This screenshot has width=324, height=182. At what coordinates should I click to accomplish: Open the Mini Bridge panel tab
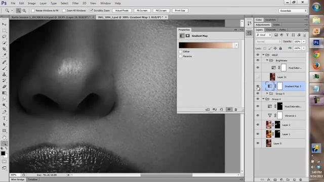(18, 179)
